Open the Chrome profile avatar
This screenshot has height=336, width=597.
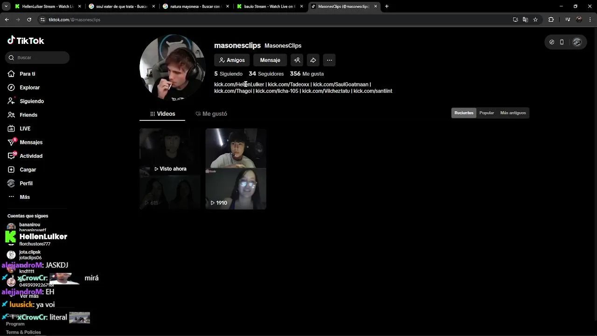pos(579,20)
